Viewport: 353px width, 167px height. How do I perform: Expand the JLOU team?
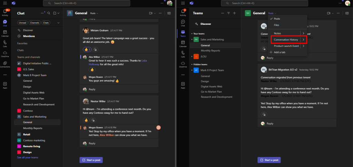point(192,56)
